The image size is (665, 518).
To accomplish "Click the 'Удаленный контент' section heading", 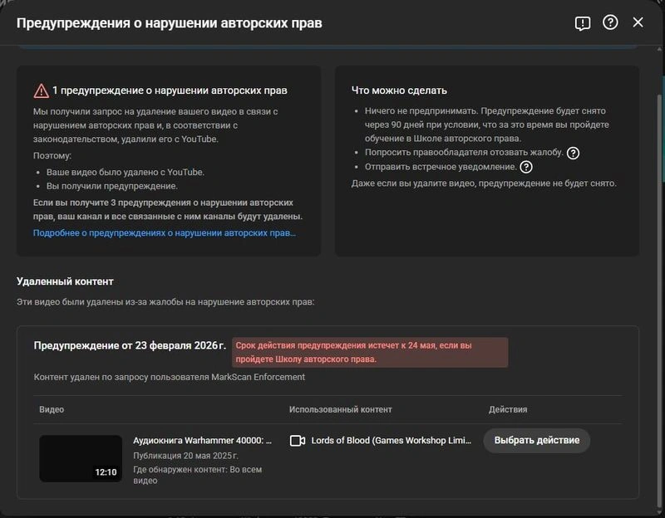I will (65, 281).
